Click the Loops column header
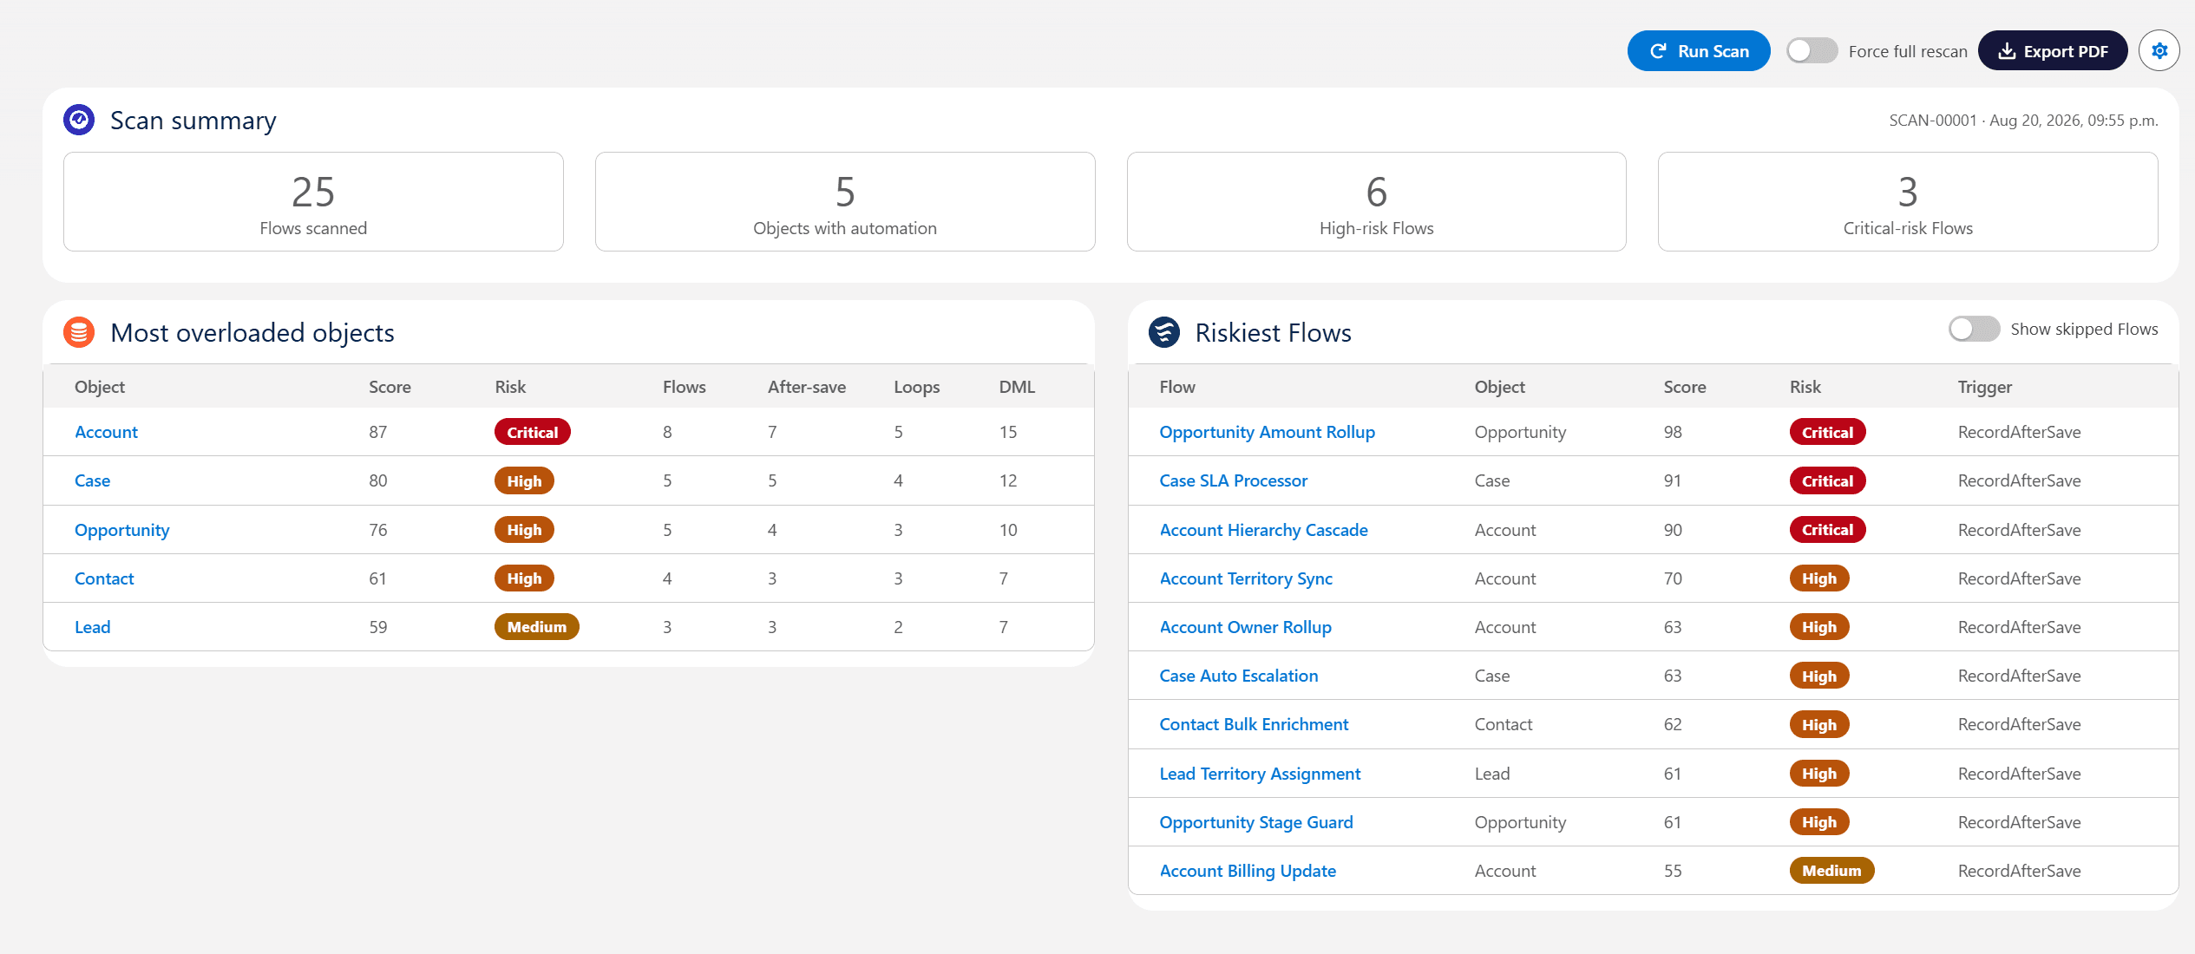This screenshot has width=2195, height=954. click(x=916, y=387)
